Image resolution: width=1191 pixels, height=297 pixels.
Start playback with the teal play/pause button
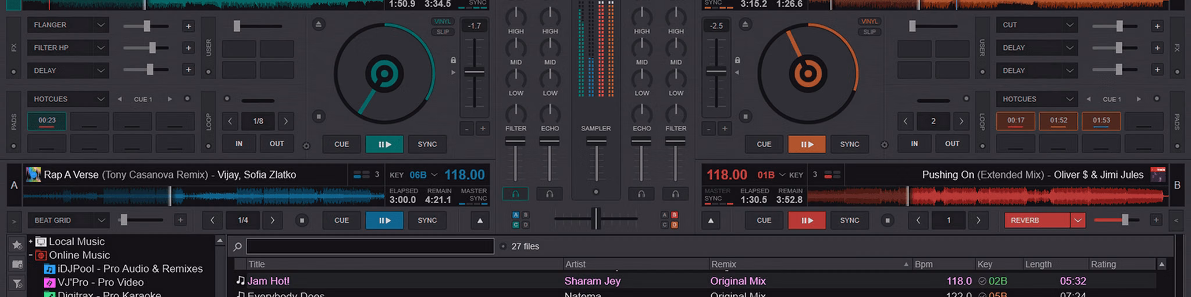(384, 144)
